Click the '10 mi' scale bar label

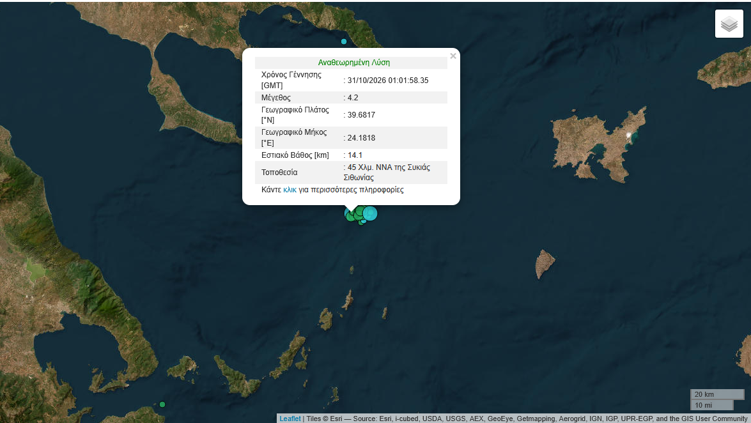(x=703, y=405)
